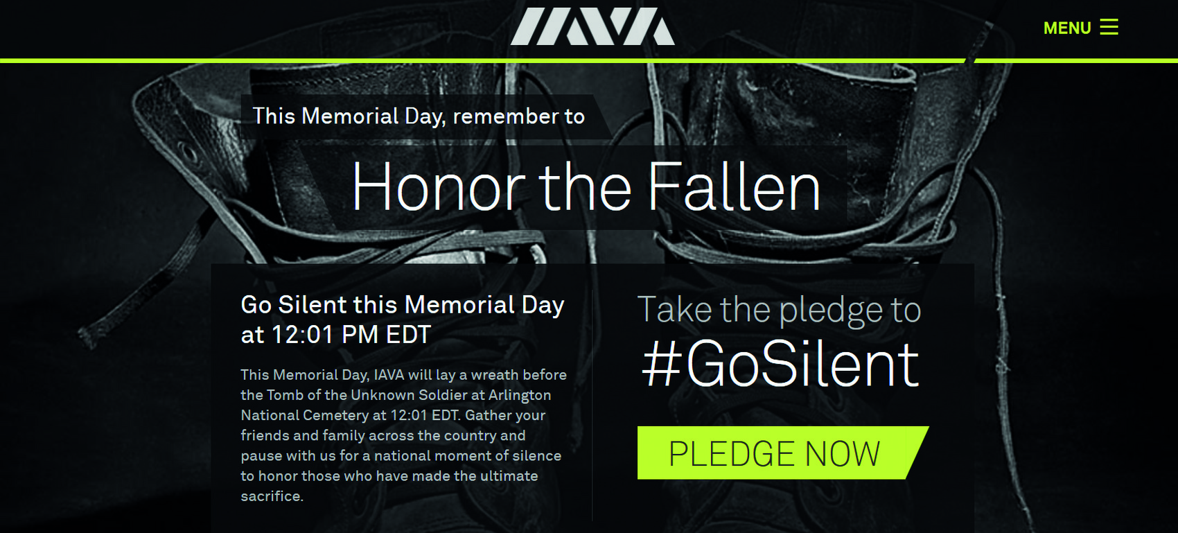Click the 'at 12:01 PM EDT' line

pos(335,335)
